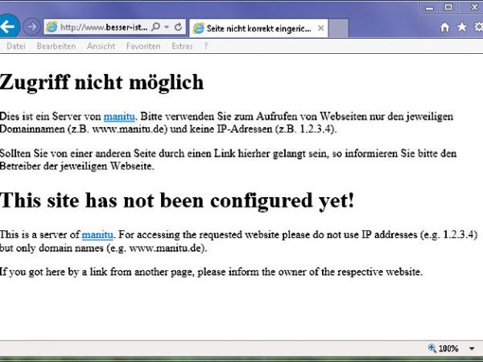Minimize the browser window
The width and height of the screenshot is (483, 362).
(429, 8)
